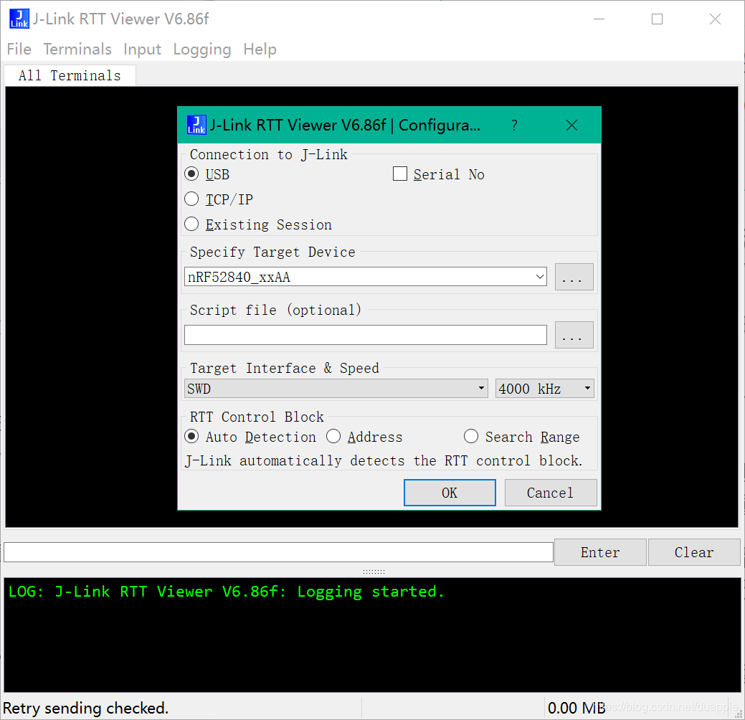Click the terminal command input field

coord(278,552)
